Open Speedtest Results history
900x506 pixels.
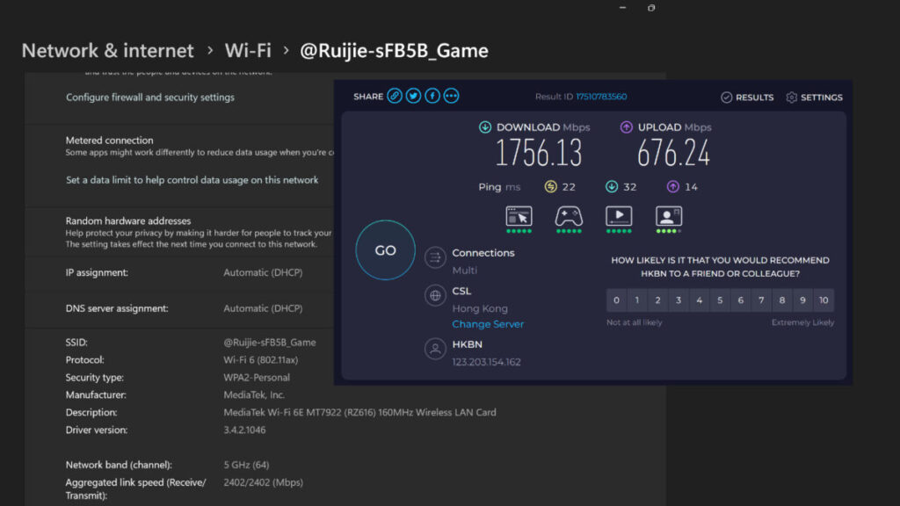click(x=747, y=98)
